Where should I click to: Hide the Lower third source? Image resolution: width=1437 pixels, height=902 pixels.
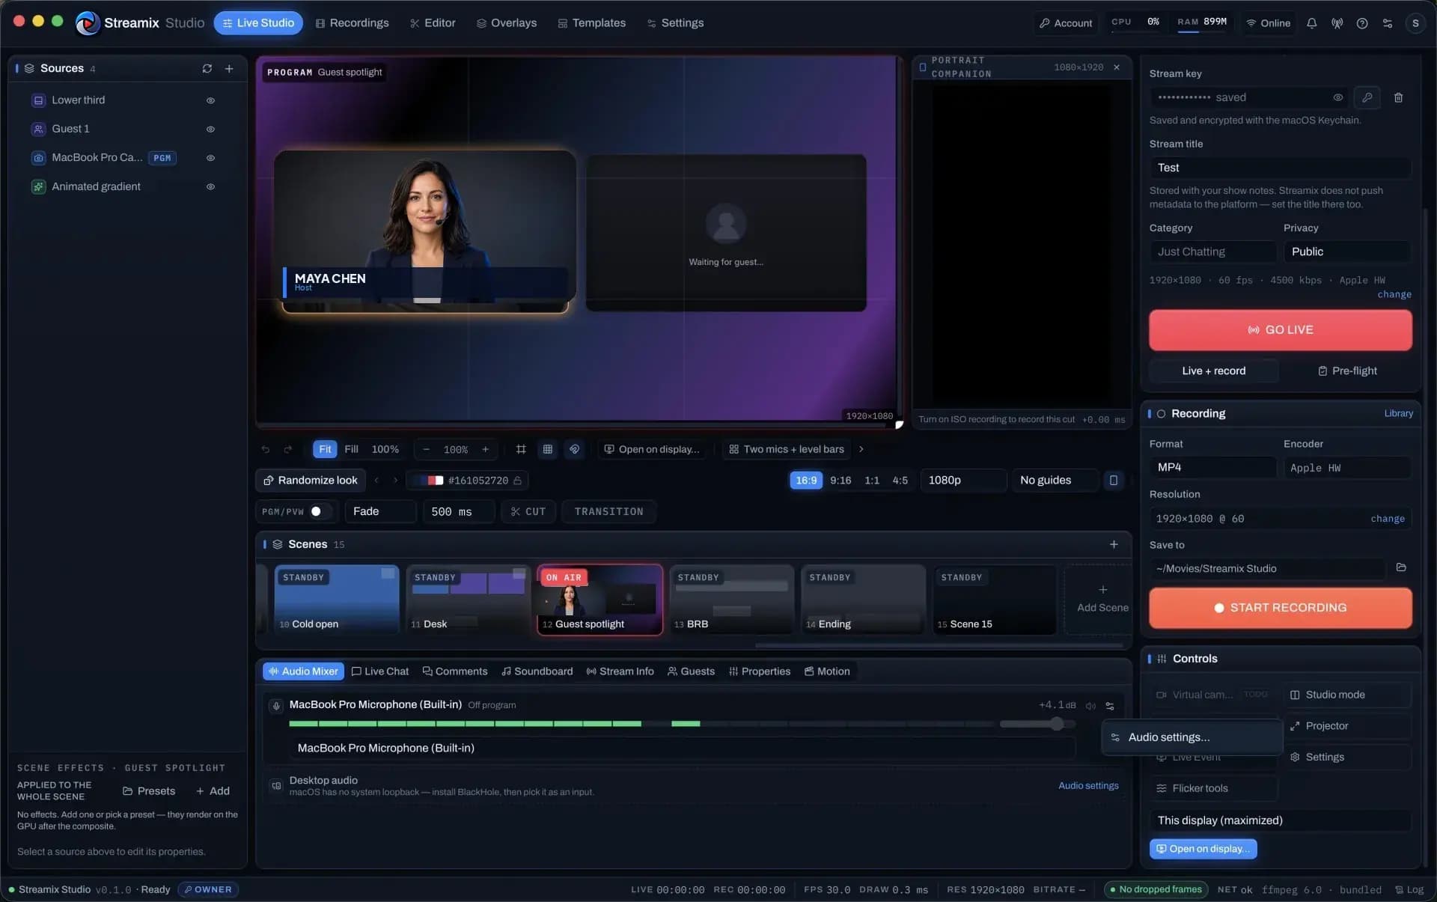tap(210, 100)
